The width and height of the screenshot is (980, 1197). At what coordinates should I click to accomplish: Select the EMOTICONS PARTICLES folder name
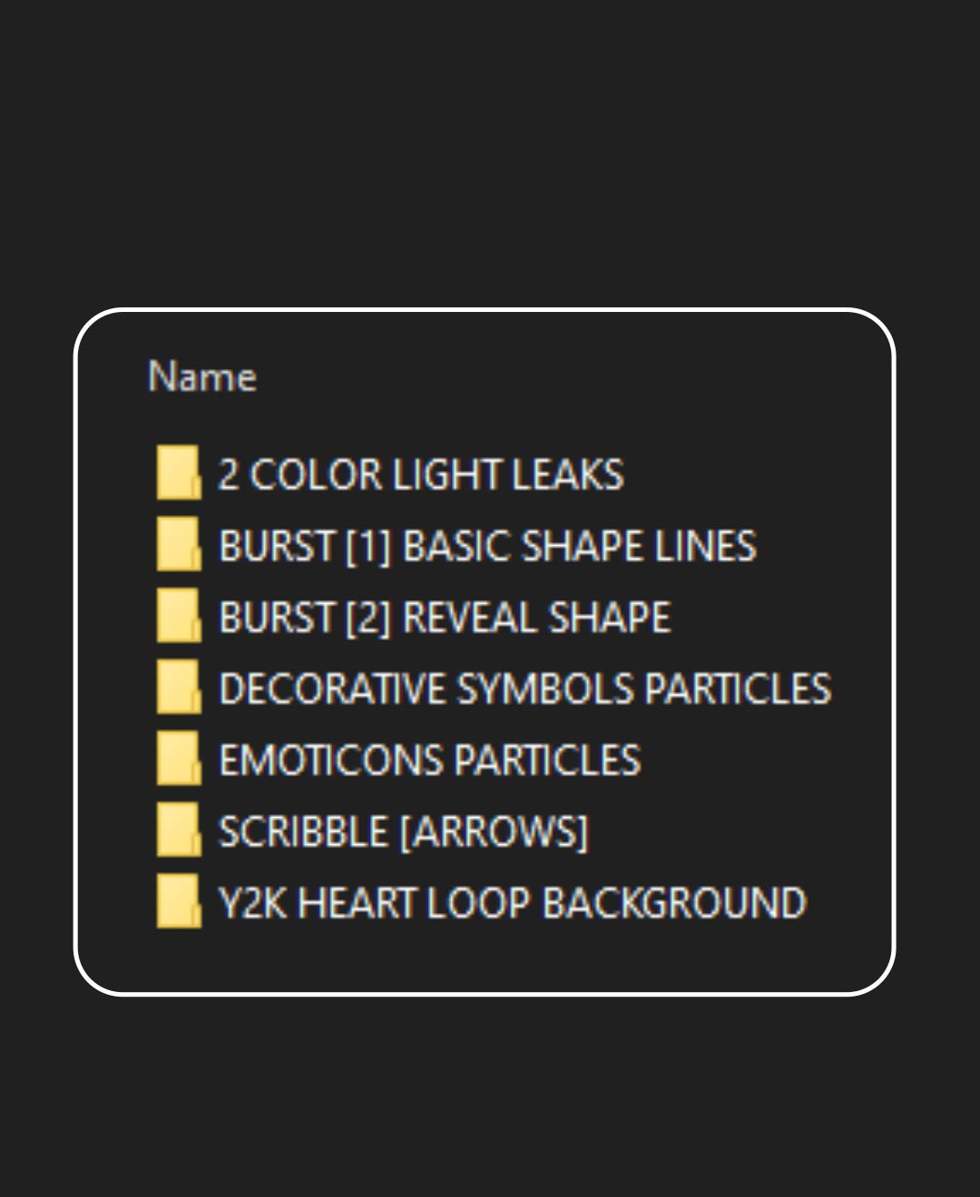(x=430, y=761)
